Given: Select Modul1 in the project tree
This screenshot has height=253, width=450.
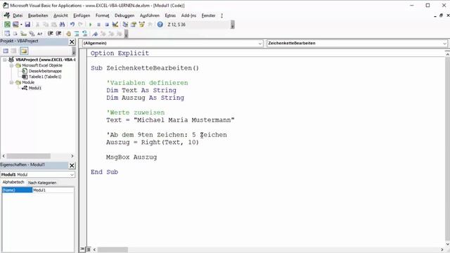Looking at the screenshot, I should [x=35, y=88].
